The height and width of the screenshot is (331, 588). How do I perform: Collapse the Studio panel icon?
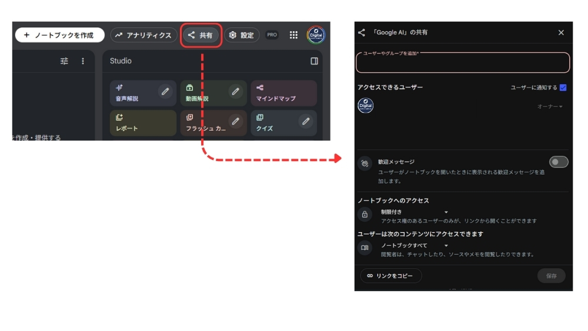click(314, 61)
